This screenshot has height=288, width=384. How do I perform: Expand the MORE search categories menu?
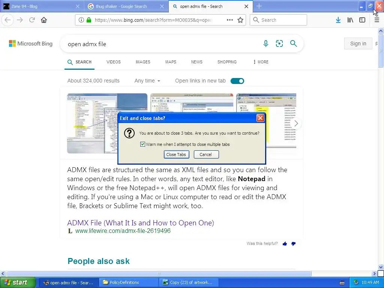[x=261, y=62]
